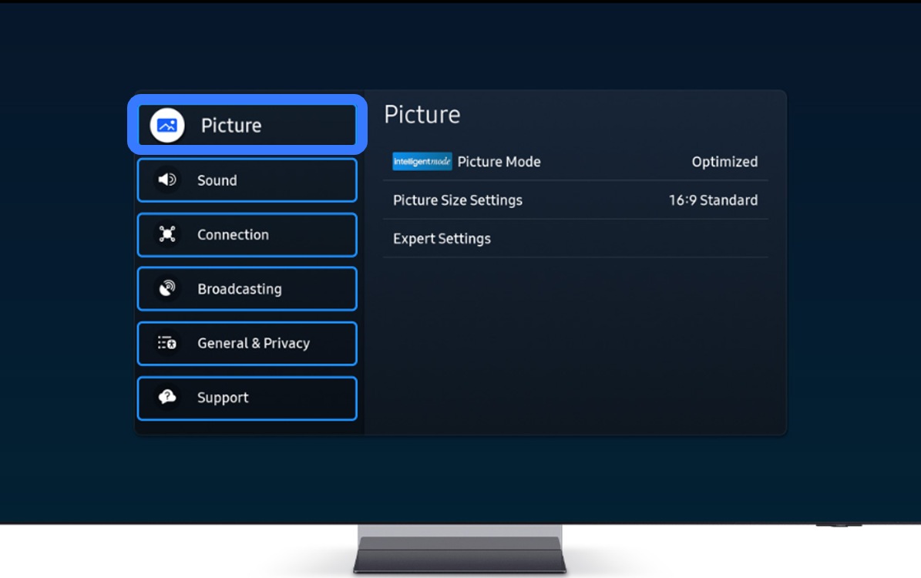Click the Support question bubble icon

167,398
